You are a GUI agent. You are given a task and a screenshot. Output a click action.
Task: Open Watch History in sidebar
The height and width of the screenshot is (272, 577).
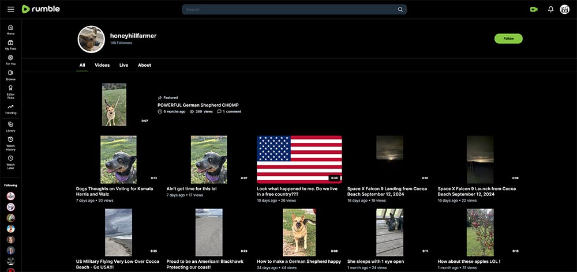tap(10, 143)
